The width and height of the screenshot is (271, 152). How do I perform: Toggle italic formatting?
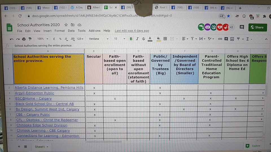click(137, 39)
